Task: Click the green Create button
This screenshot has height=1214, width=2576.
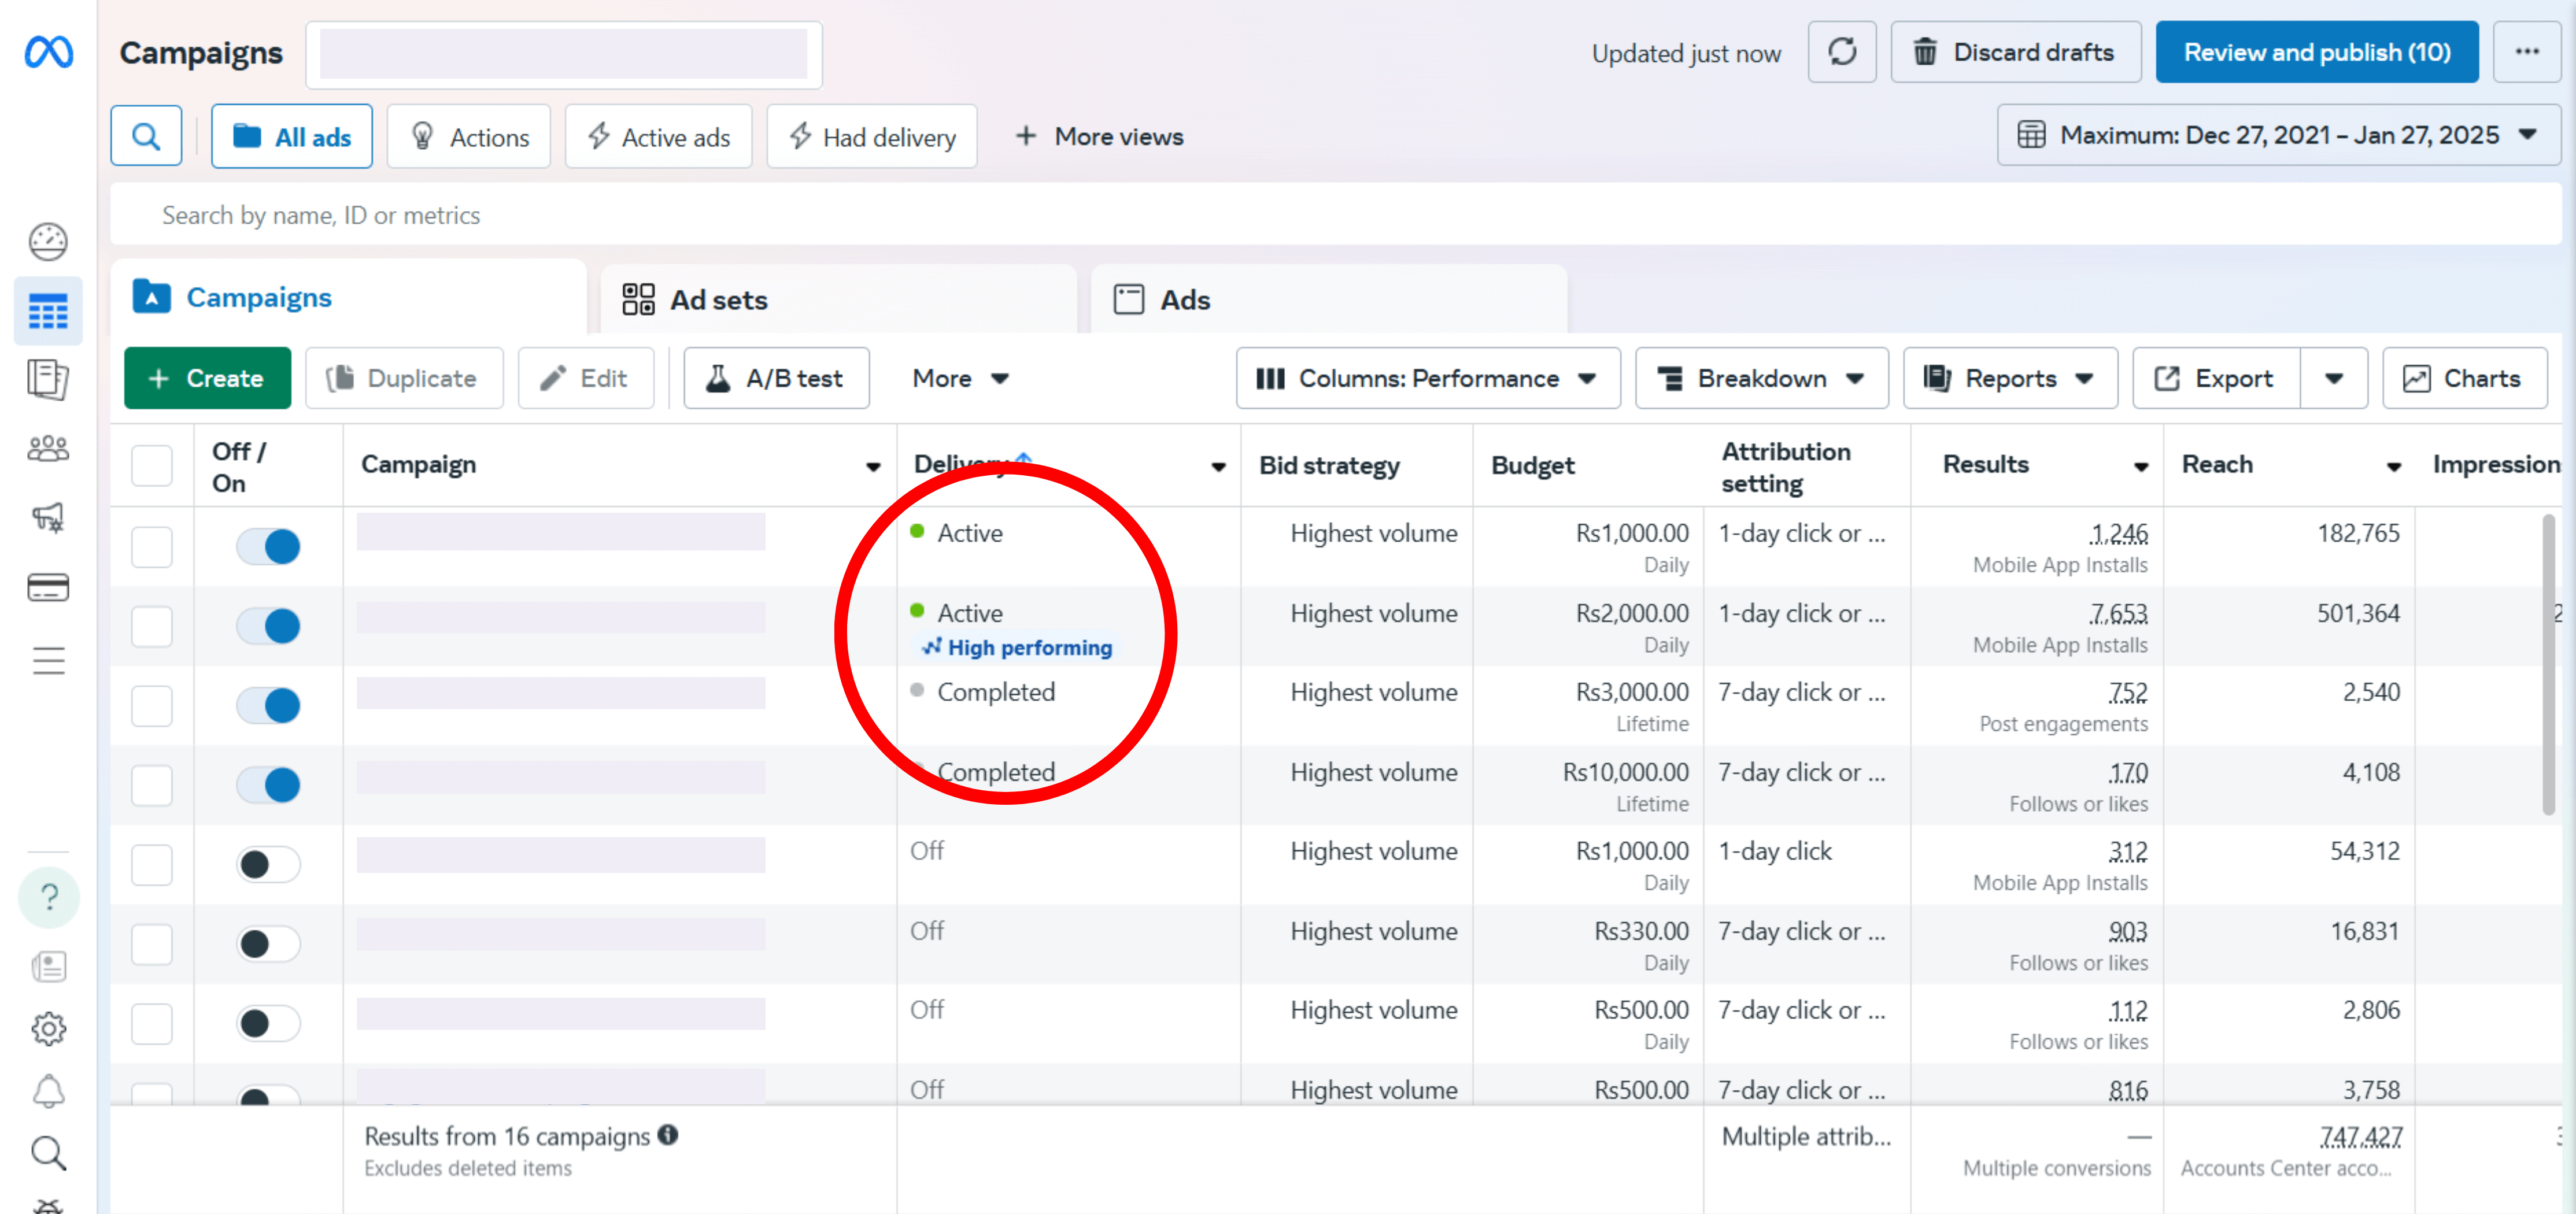Action: [x=207, y=378]
